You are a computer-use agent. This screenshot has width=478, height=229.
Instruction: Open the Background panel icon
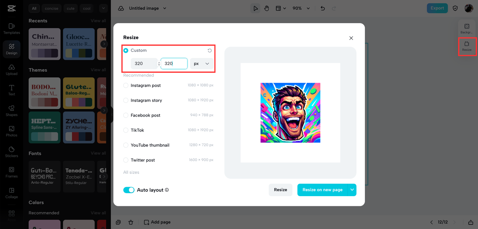(x=467, y=29)
